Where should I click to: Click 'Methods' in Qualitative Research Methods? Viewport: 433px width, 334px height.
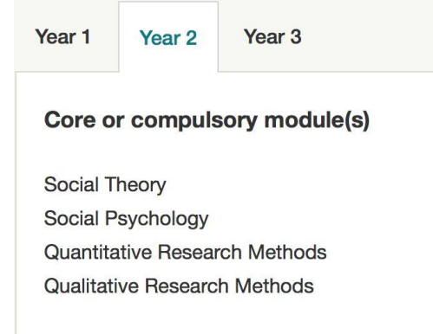[274, 286]
